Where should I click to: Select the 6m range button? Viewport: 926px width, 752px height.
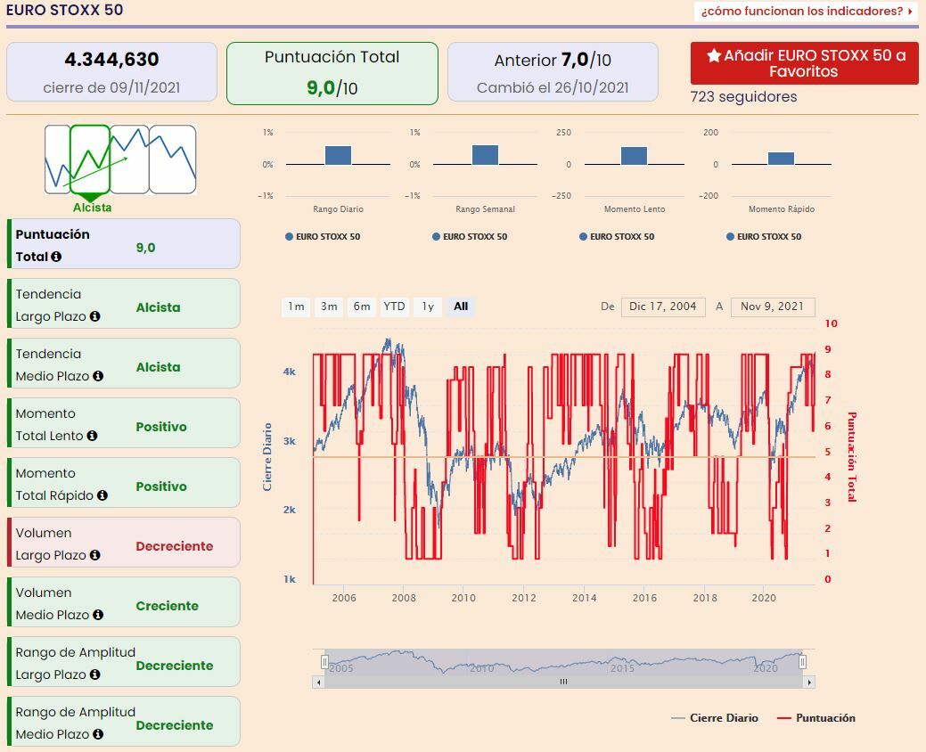click(x=362, y=307)
